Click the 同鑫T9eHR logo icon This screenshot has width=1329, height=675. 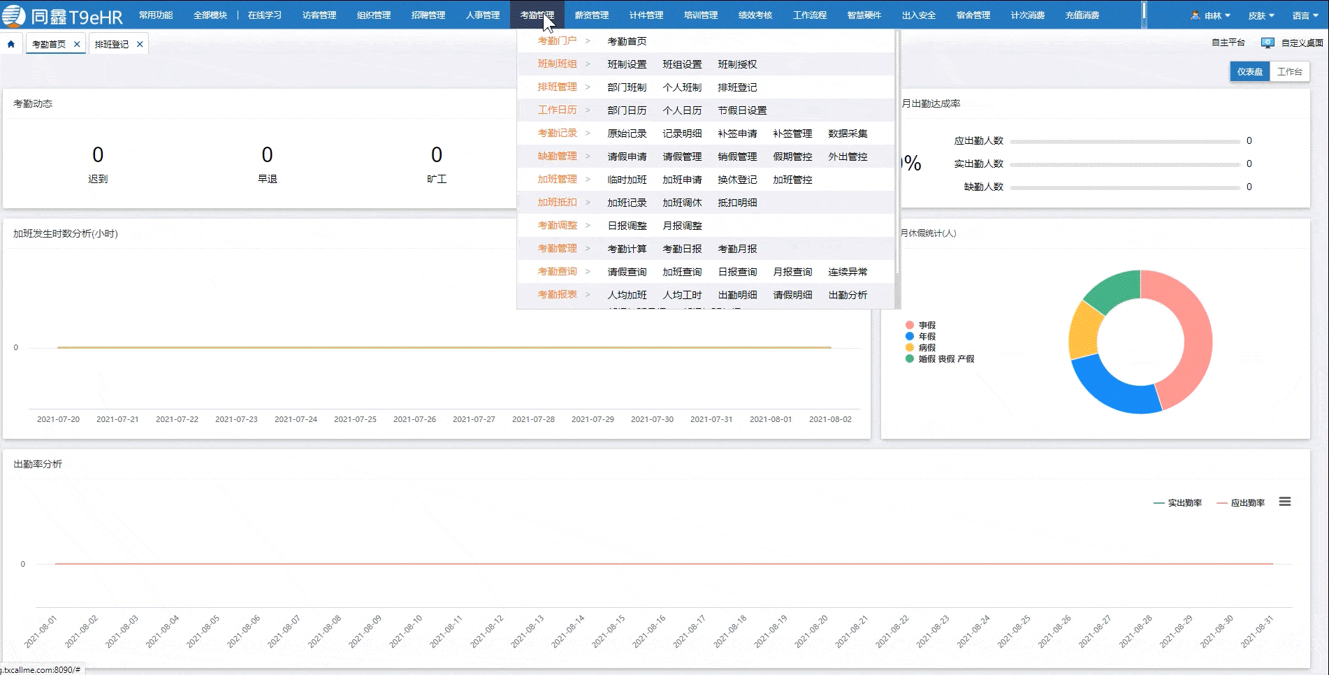[x=14, y=15]
